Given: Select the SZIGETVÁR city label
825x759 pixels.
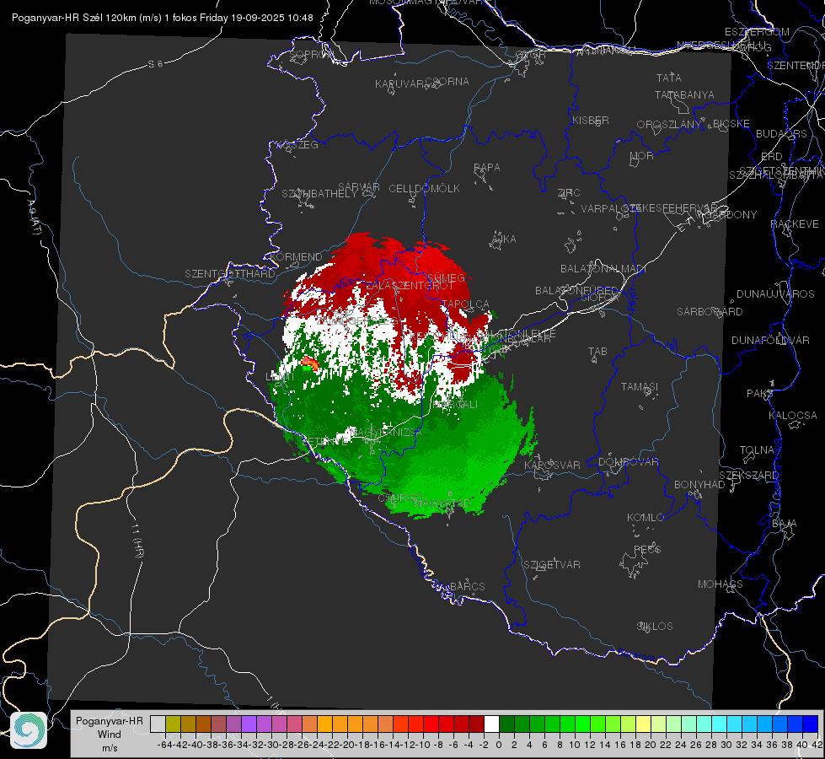Looking at the screenshot, I should (552, 565).
